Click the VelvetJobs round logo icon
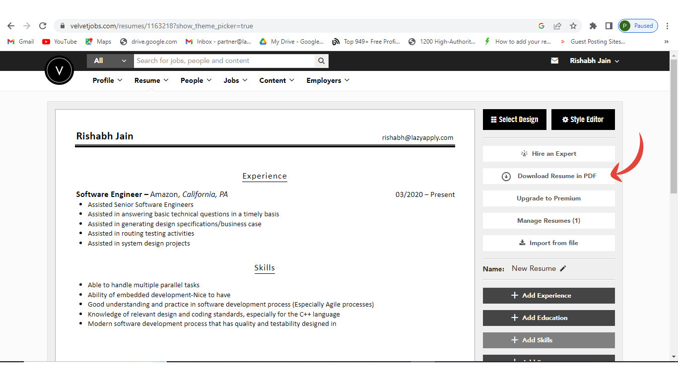Viewport: 678px width, 381px height. (59, 70)
